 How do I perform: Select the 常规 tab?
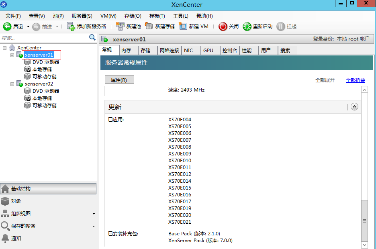(x=109, y=50)
